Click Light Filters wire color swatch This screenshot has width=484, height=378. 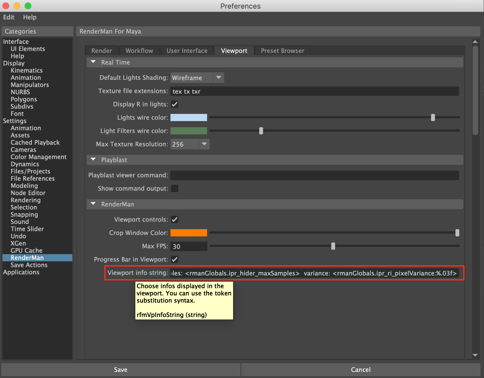(189, 131)
